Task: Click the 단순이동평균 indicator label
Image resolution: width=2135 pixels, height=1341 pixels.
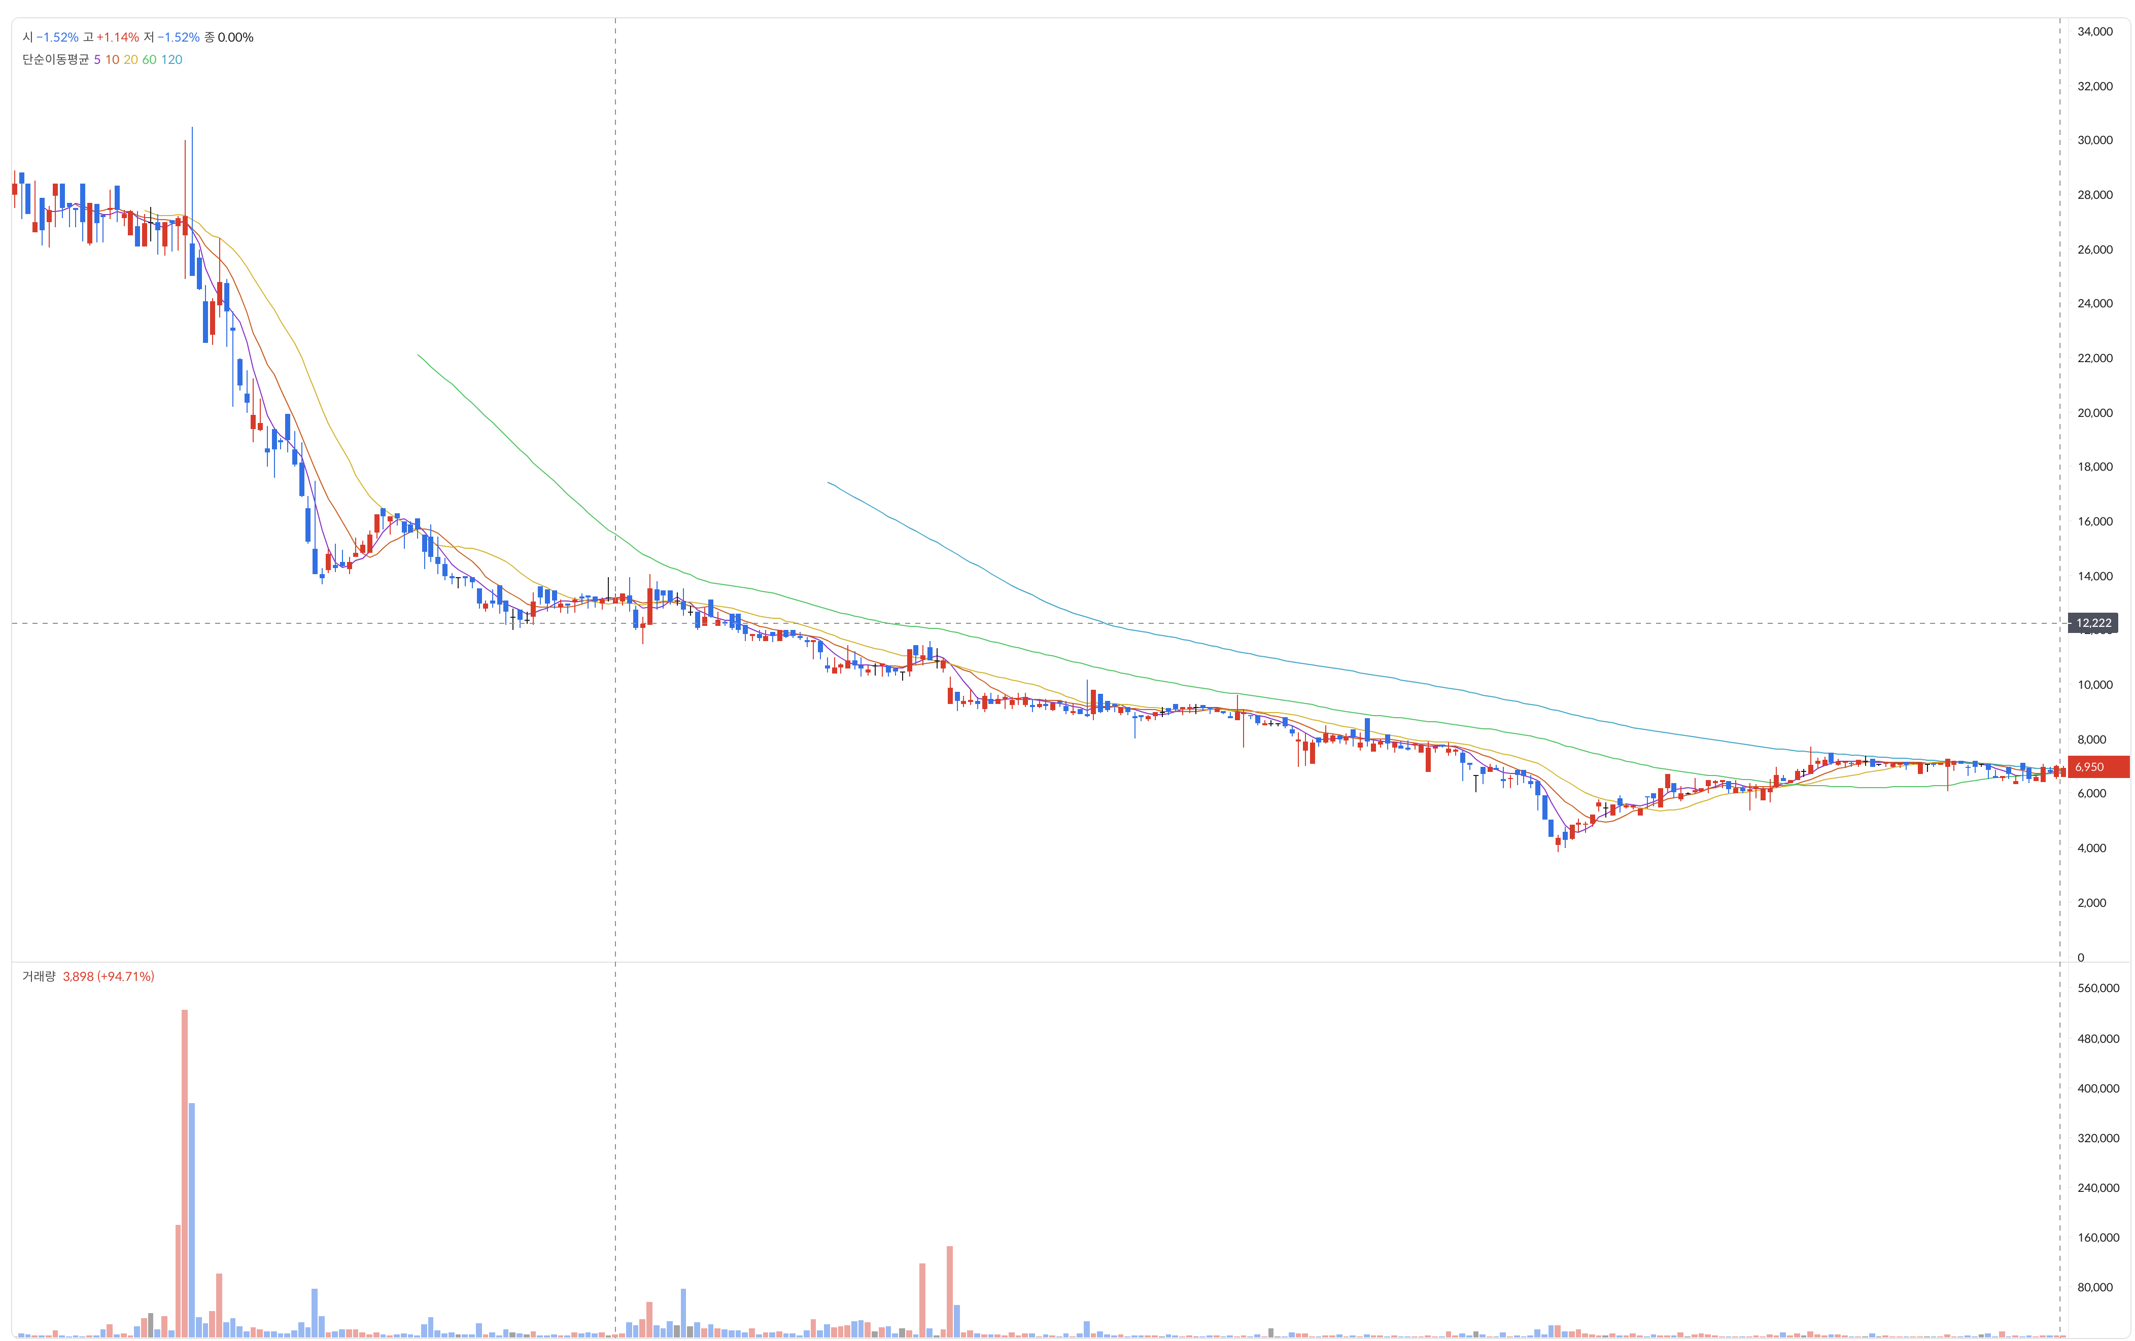Action: tap(55, 59)
